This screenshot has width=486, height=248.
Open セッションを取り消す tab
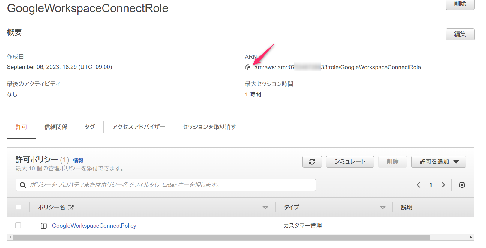click(x=209, y=127)
